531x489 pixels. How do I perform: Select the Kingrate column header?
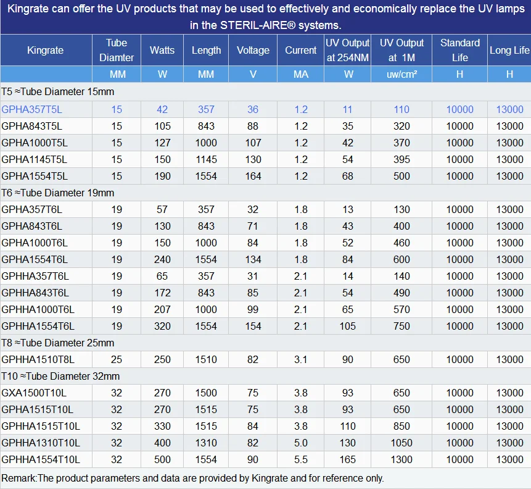[46, 50]
